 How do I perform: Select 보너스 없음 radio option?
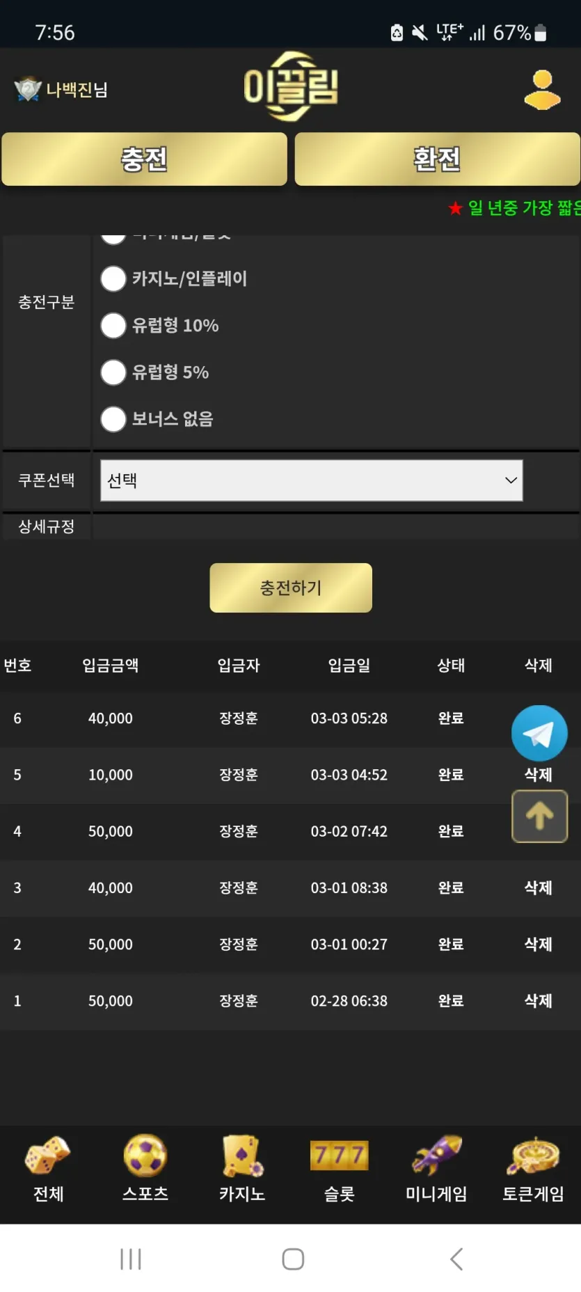113,419
